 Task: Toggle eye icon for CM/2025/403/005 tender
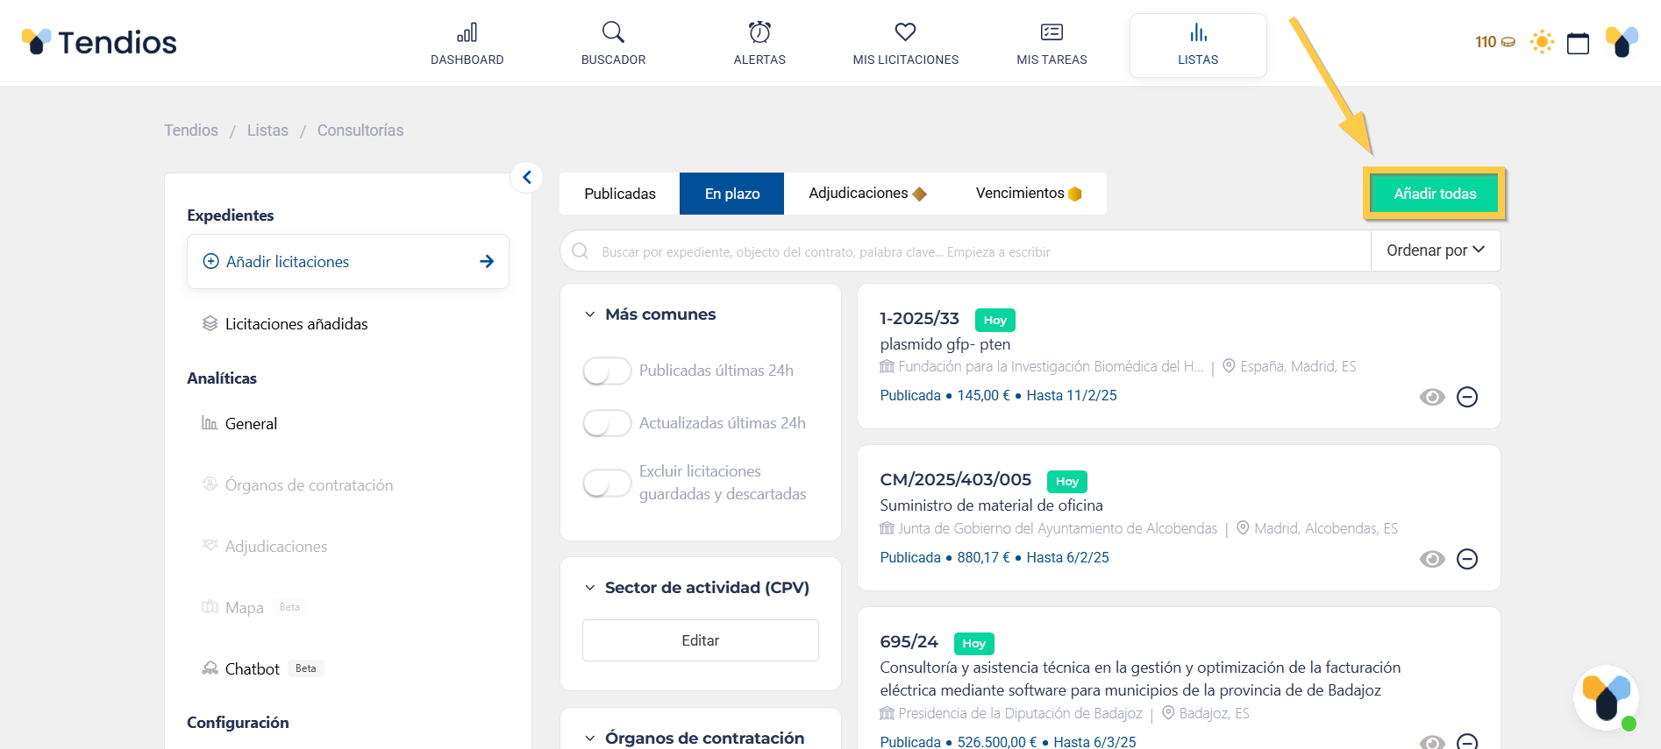click(1432, 559)
